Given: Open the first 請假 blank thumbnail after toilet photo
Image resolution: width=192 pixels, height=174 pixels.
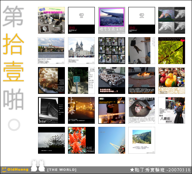Looking at the screenshot, I should [x=81, y=20].
